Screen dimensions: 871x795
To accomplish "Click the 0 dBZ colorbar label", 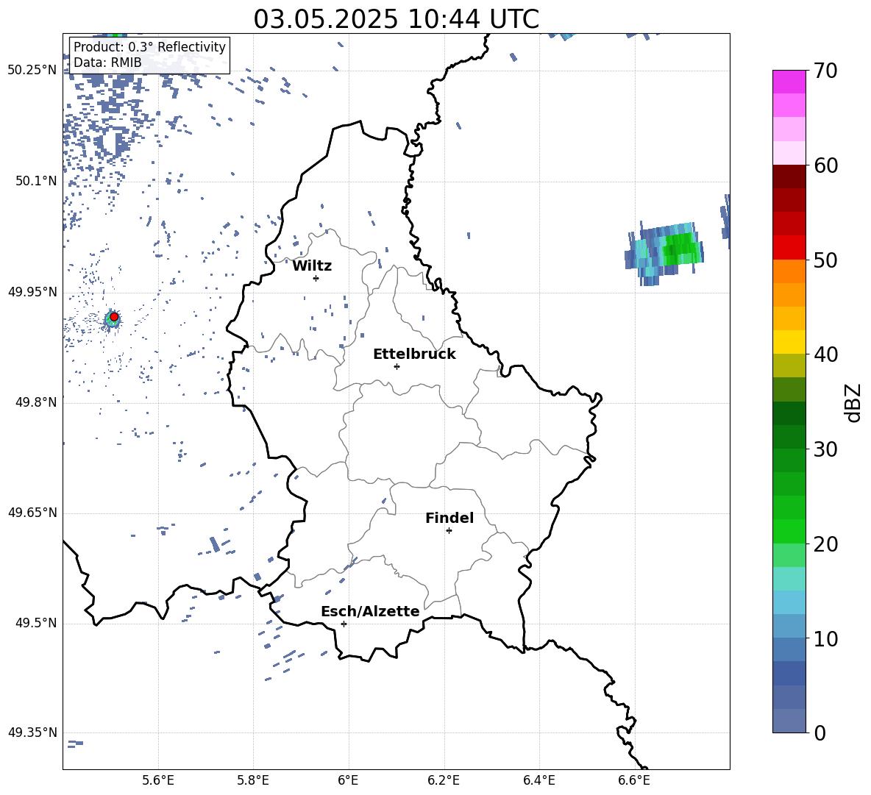I will pyautogui.click(x=820, y=732).
